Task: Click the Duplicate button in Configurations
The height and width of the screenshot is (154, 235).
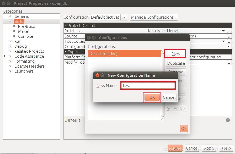Action: (176, 63)
